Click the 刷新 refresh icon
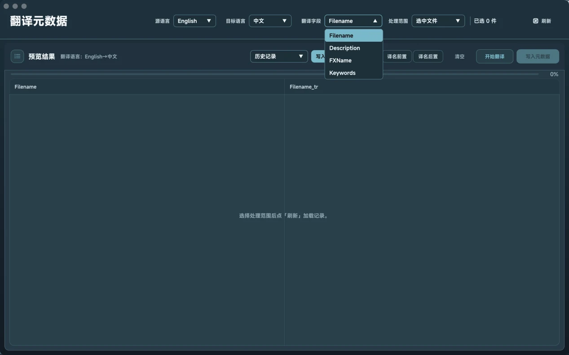Viewport: 569px width, 355px height. coord(535,21)
